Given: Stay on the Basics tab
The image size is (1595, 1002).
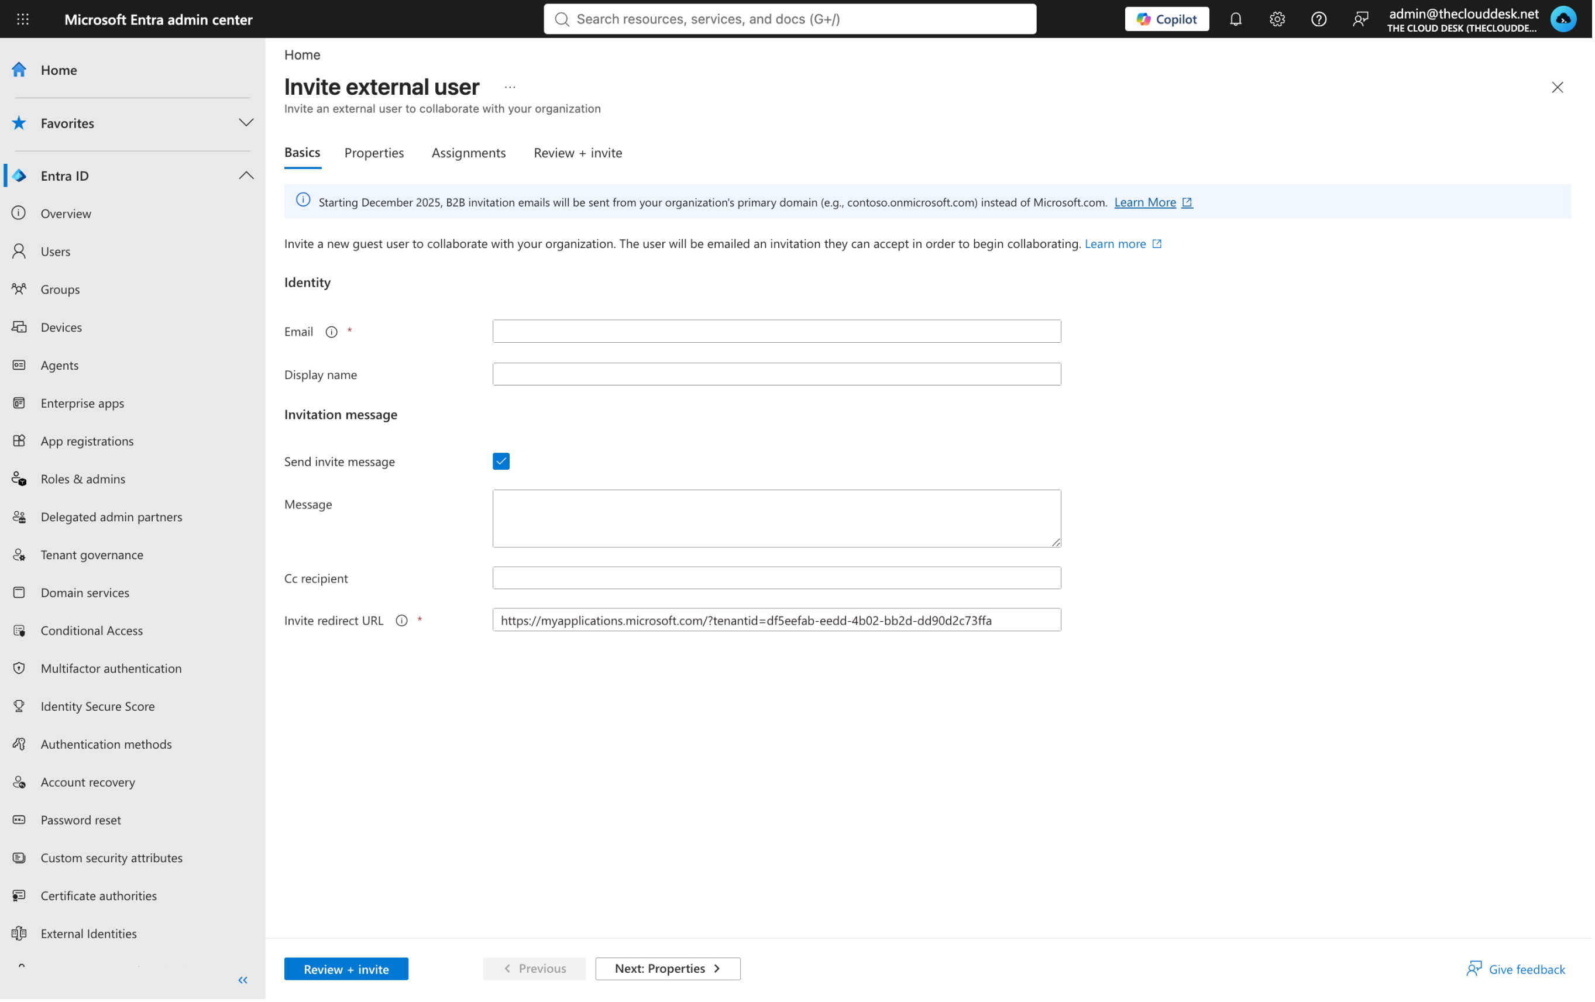Looking at the screenshot, I should pos(302,152).
